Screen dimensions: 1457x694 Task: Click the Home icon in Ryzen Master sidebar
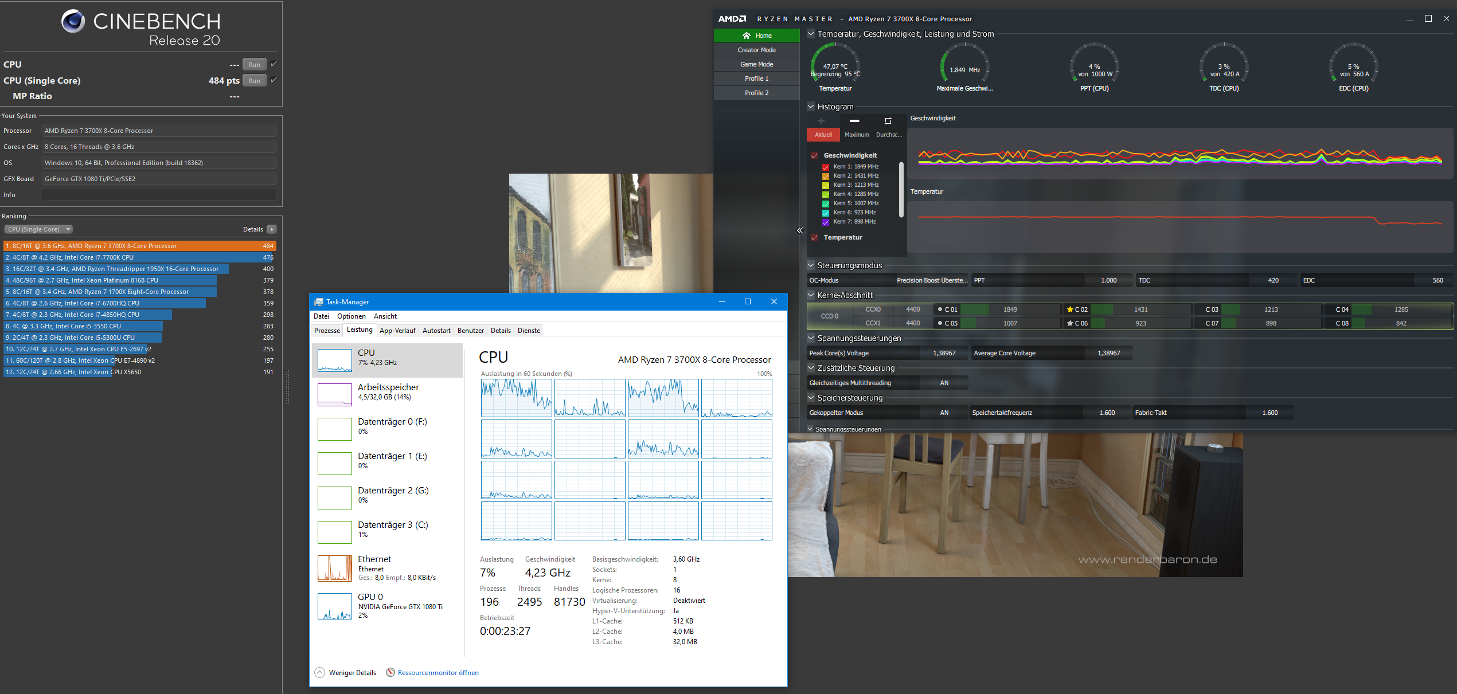[x=747, y=36]
